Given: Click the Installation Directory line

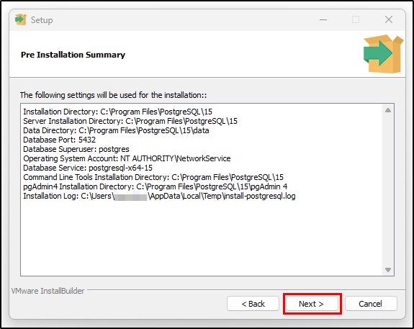Looking at the screenshot, I should (x=118, y=112).
